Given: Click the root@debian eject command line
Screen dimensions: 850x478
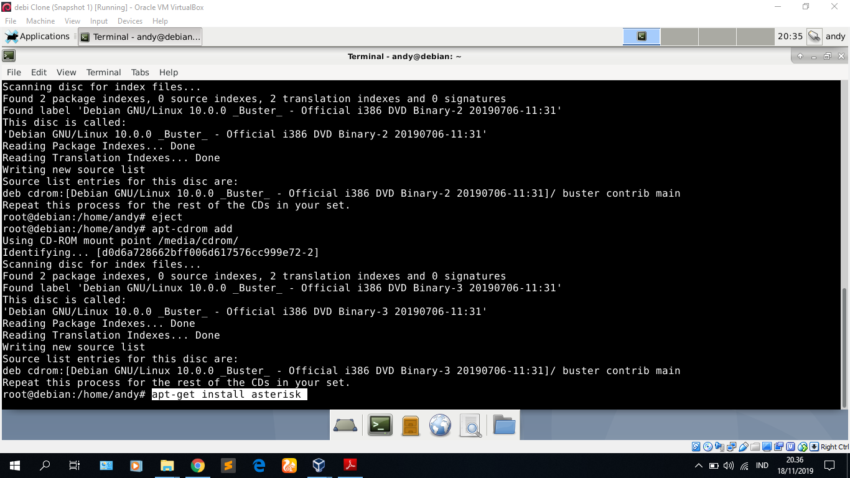Looking at the screenshot, I should [x=93, y=217].
